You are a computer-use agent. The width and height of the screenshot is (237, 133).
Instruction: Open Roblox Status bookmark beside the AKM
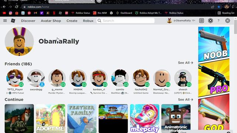tap(81, 13)
